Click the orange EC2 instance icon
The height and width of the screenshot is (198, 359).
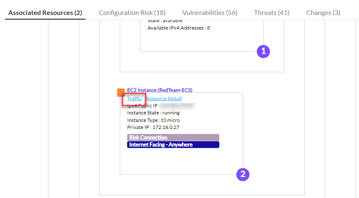click(x=121, y=92)
